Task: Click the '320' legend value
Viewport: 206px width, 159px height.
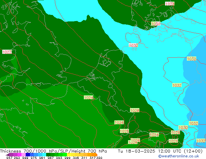Action: (99, 158)
